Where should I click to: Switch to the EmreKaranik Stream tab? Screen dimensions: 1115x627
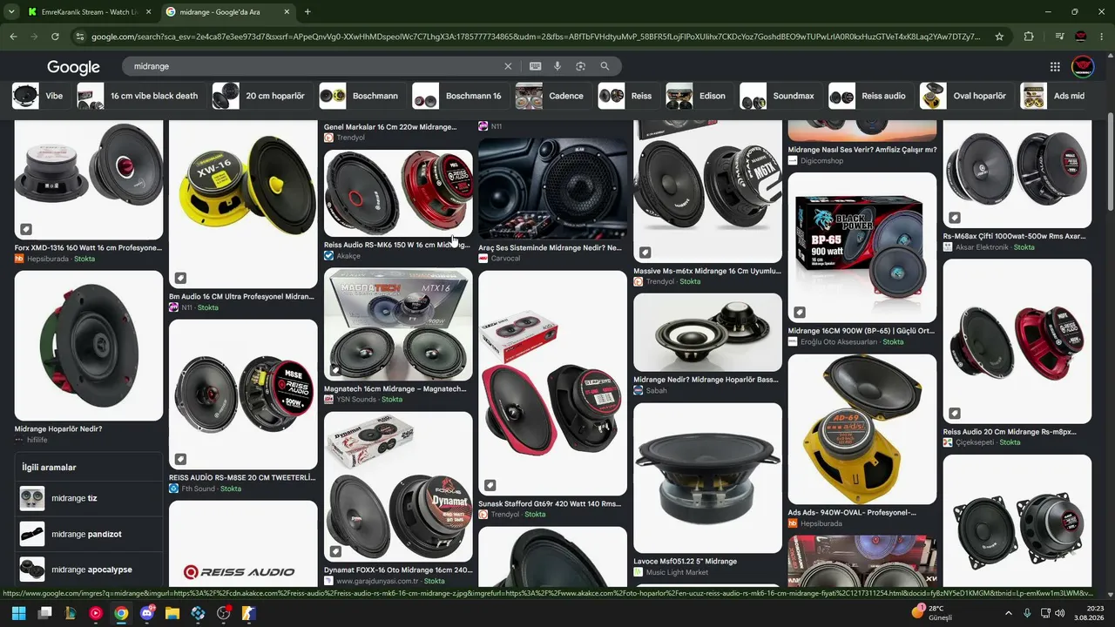pyautogui.click(x=90, y=12)
